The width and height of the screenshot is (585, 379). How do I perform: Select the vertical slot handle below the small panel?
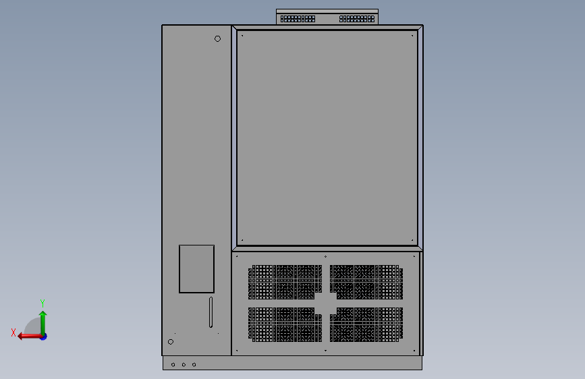(211, 312)
